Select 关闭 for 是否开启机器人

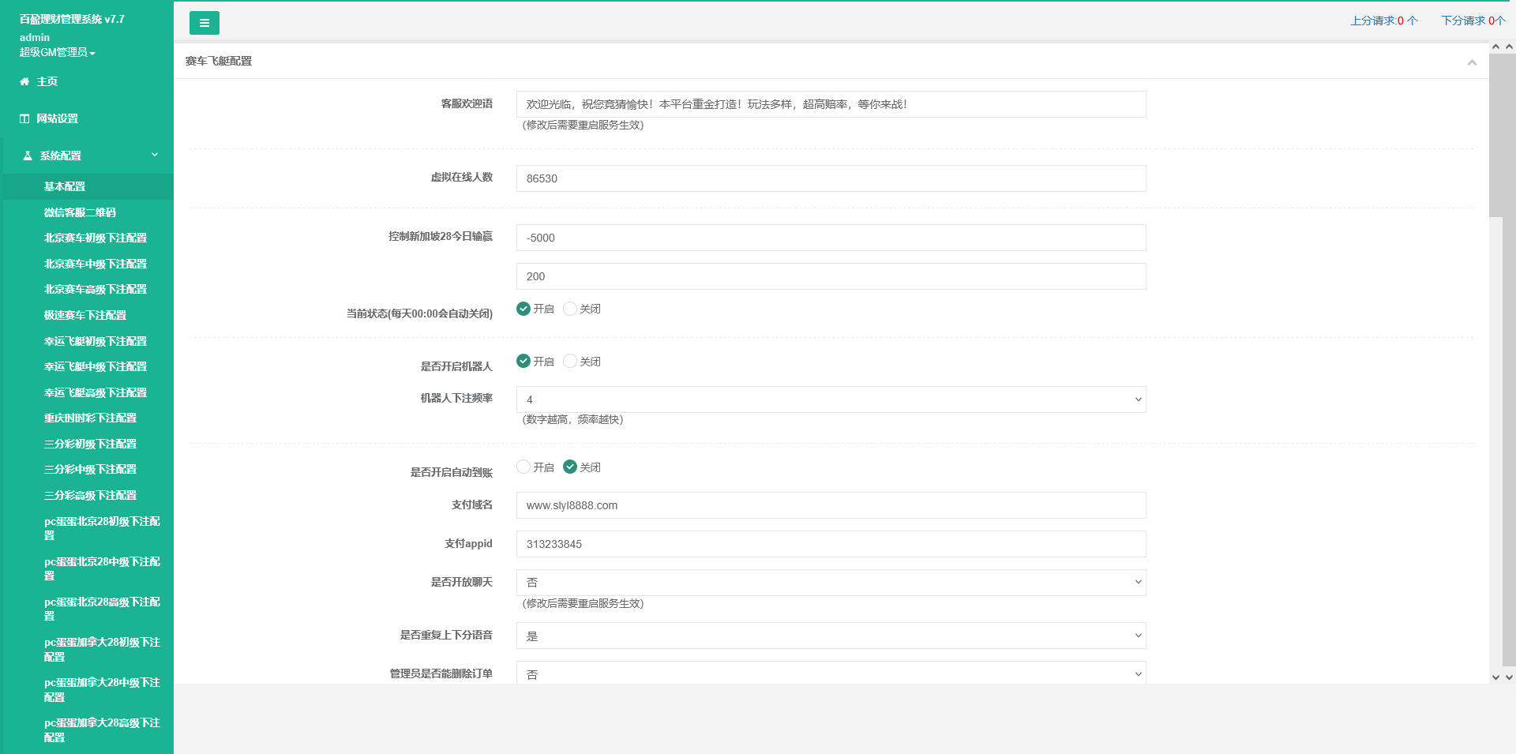click(570, 361)
